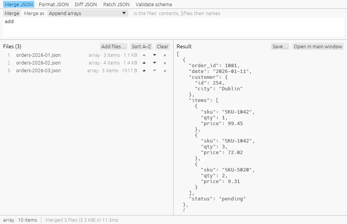Click "order_id": 1001 line

[x=214, y=66]
